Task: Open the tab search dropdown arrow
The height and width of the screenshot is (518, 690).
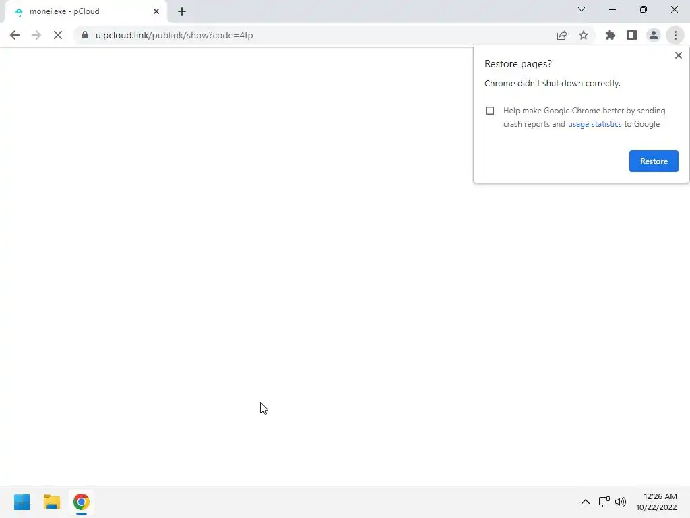Action: click(582, 9)
